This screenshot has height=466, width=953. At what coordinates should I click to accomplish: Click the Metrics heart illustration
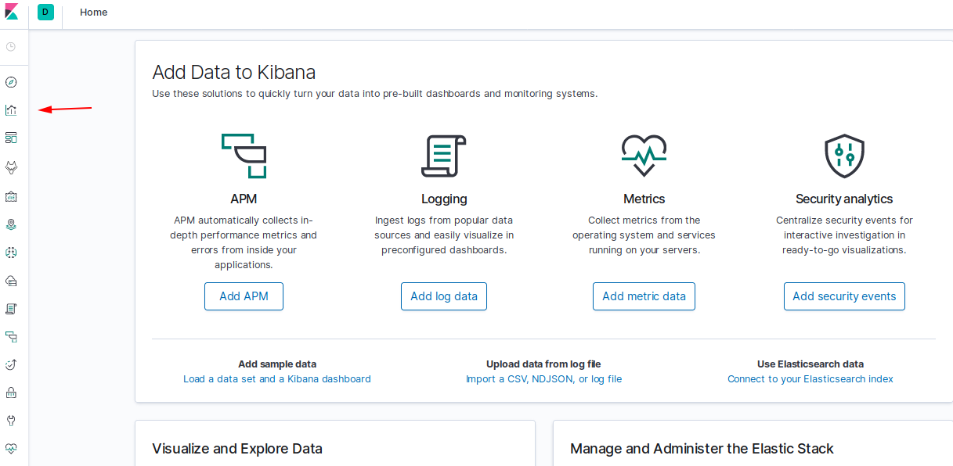(644, 156)
